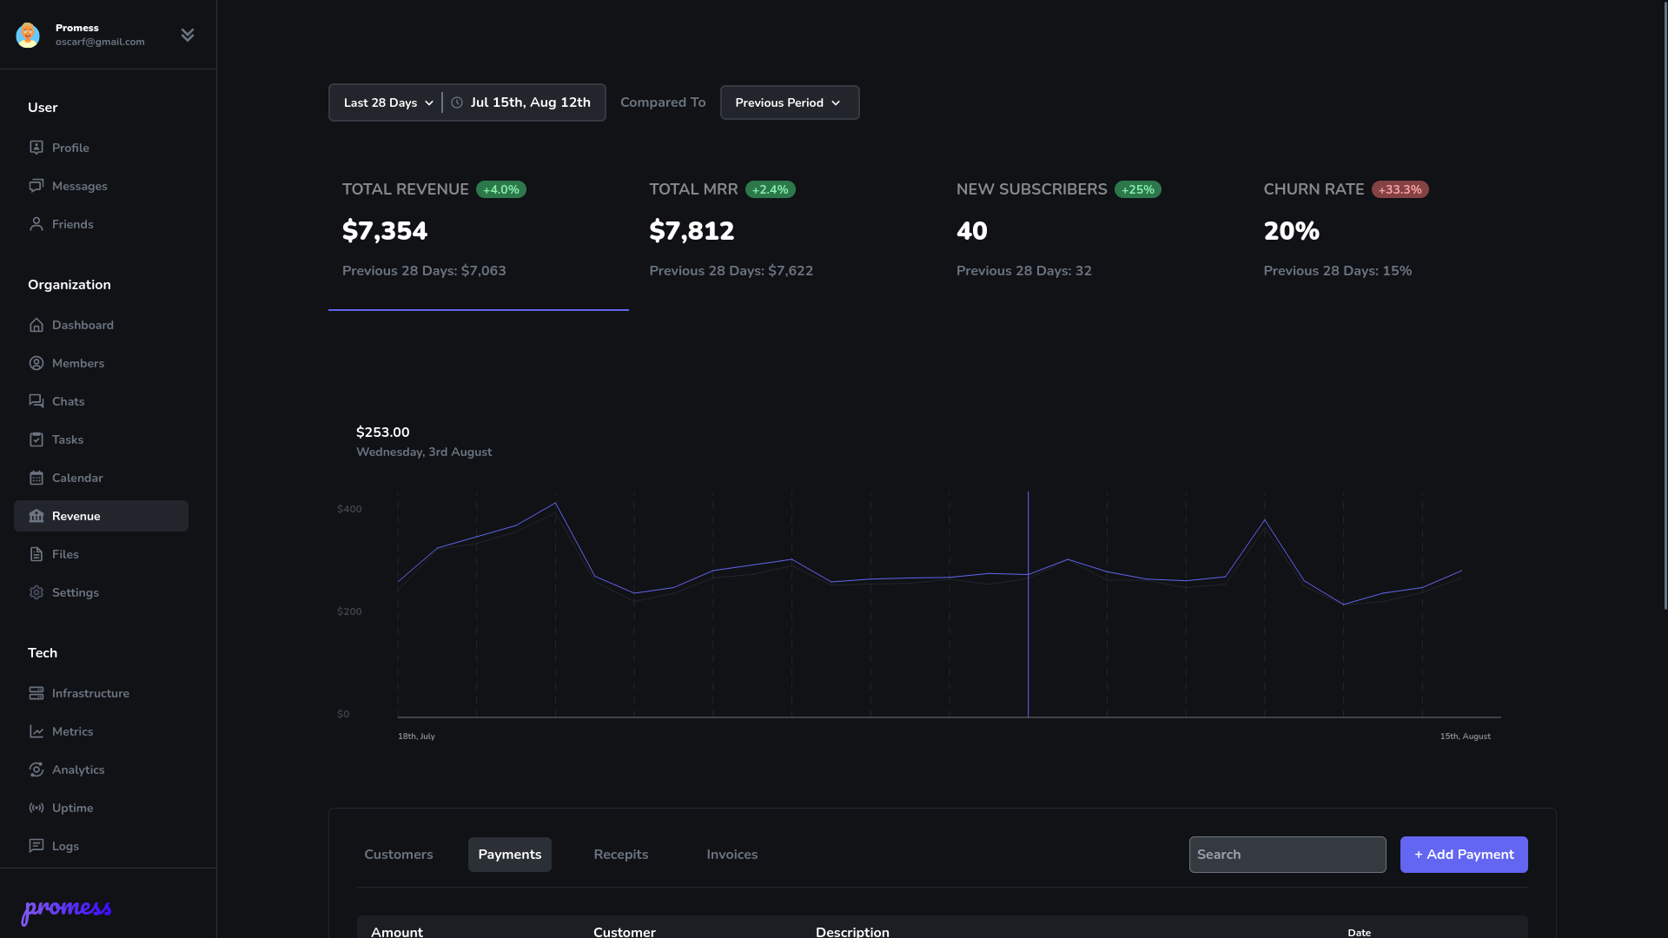Open the Last 28 Days range selector
This screenshot has width=1668, height=938.
click(x=386, y=102)
